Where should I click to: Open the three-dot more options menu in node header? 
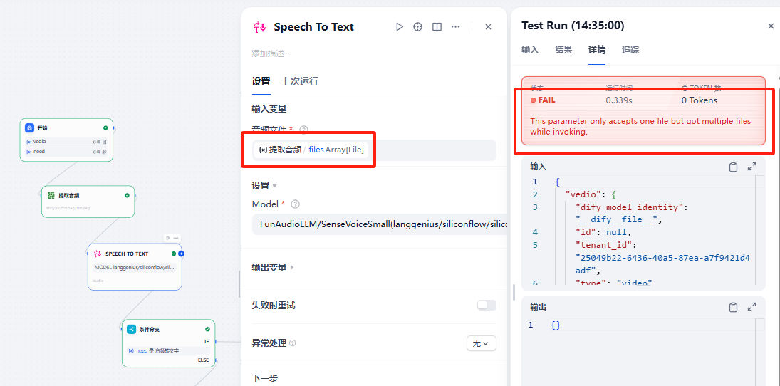[455, 27]
